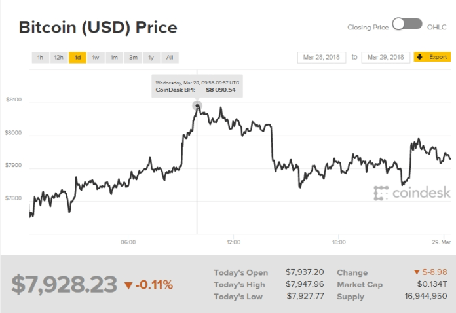Choose the 1m chart range
Image resolution: width=456 pixels, height=313 pixels.
tap(114, 58)
